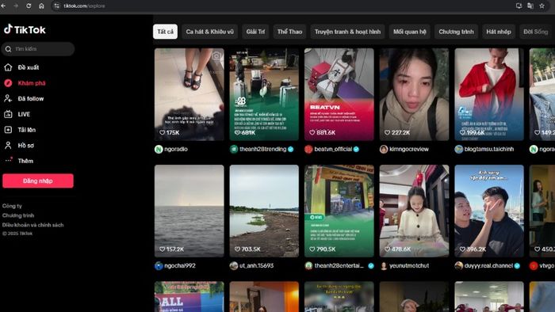Image resolution: width=555 pixels, height=312 pixels.
Task: Click the browser home icon
Action: (41, 6)
